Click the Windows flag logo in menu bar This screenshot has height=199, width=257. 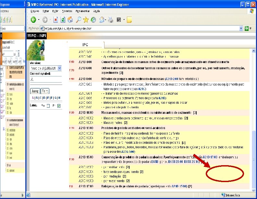[252, 11]
